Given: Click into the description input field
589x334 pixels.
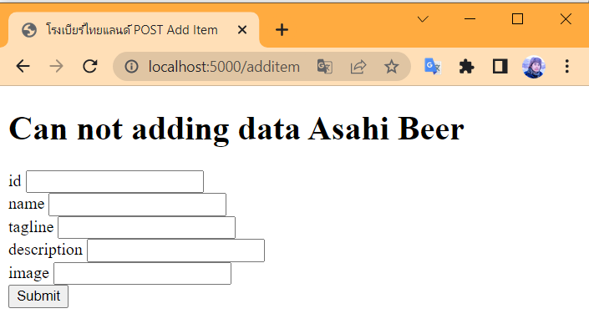Looking at the screenshot, I should click(175, 250).
